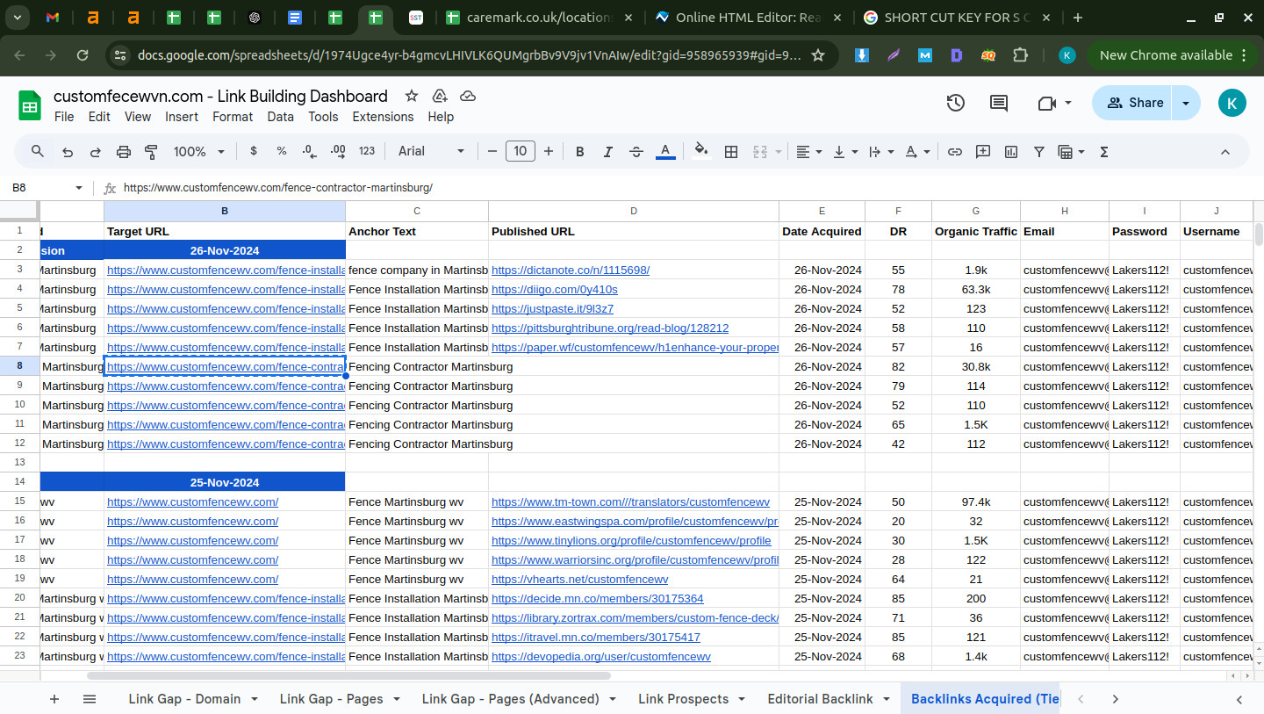Click the move to folder icon

[x=440, y=96]
